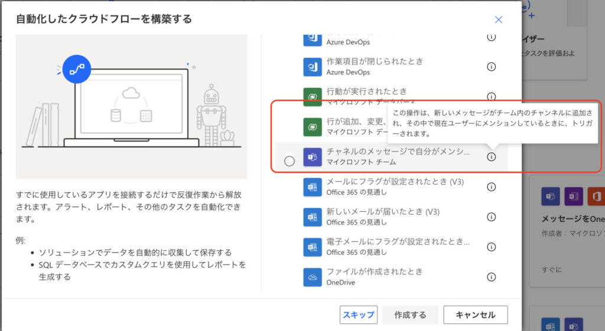Click the スキップ button
Viewport: 605px width, 331px height.
click(x=359, y=315)
